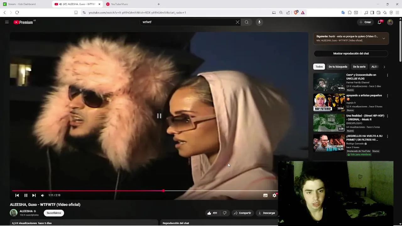Screen dimensions: 402x226
Task: Click the progress bar scrubber dot
Action: (x=163, y=191)
